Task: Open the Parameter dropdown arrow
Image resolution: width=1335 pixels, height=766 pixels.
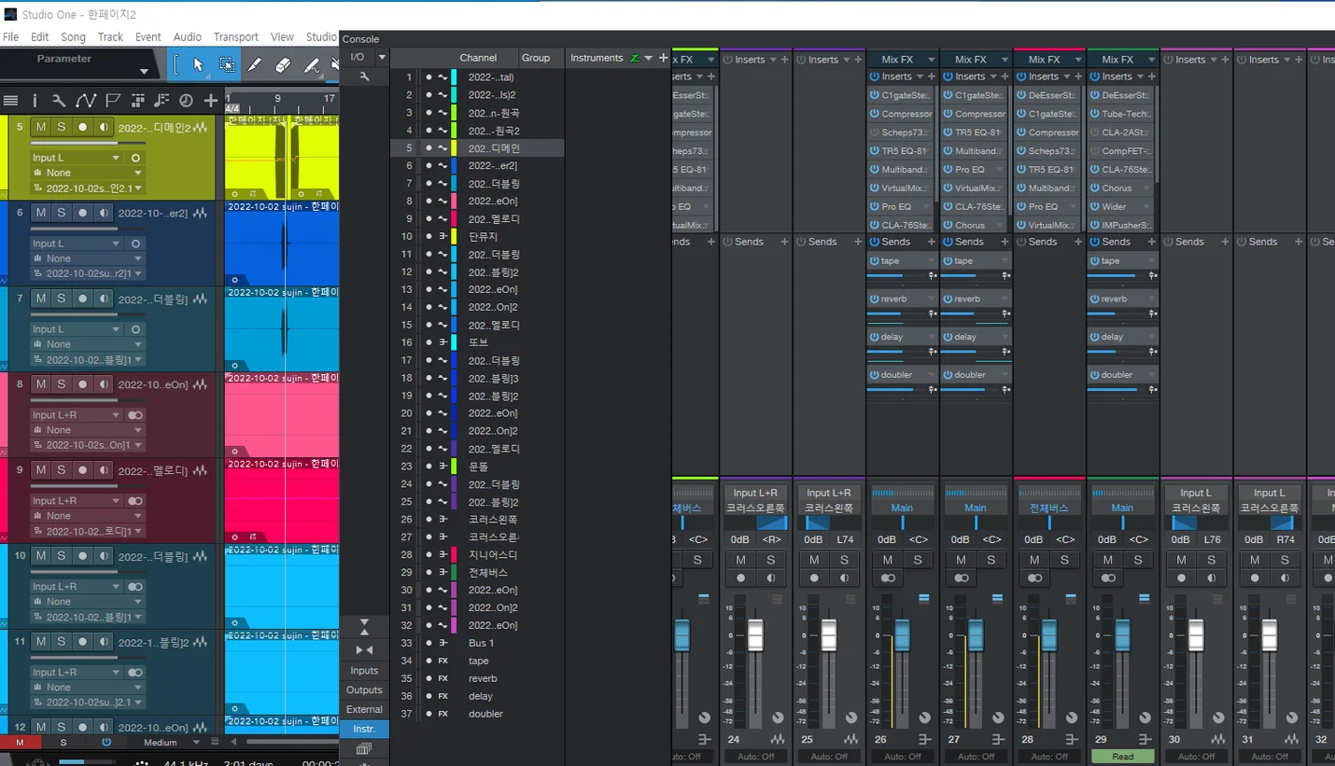Action: pyautogui.click(x=144, y=71)
